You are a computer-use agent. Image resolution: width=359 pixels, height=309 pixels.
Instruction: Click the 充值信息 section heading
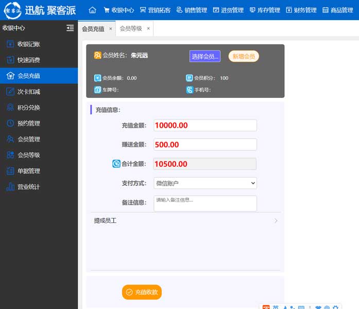(x=108, y=110)
